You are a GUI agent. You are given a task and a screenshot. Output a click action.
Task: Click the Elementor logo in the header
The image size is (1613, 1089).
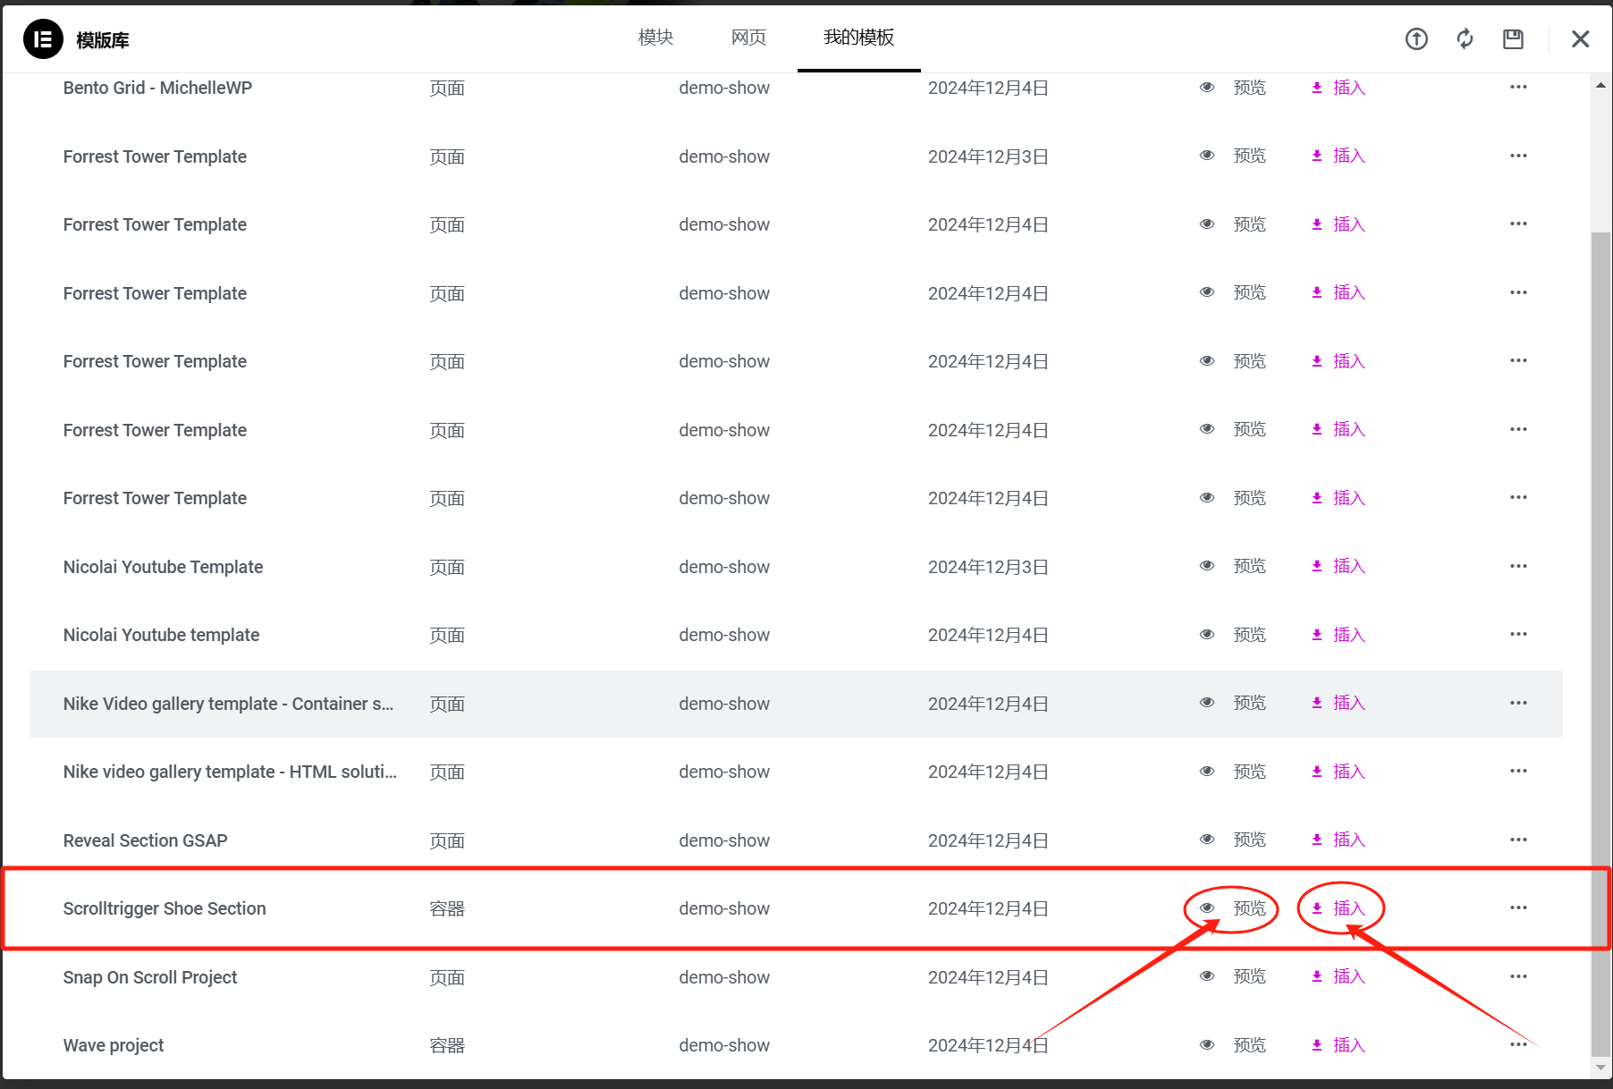(x=43, y=39)
